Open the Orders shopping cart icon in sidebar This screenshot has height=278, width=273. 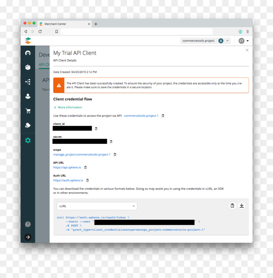point(28,111)
